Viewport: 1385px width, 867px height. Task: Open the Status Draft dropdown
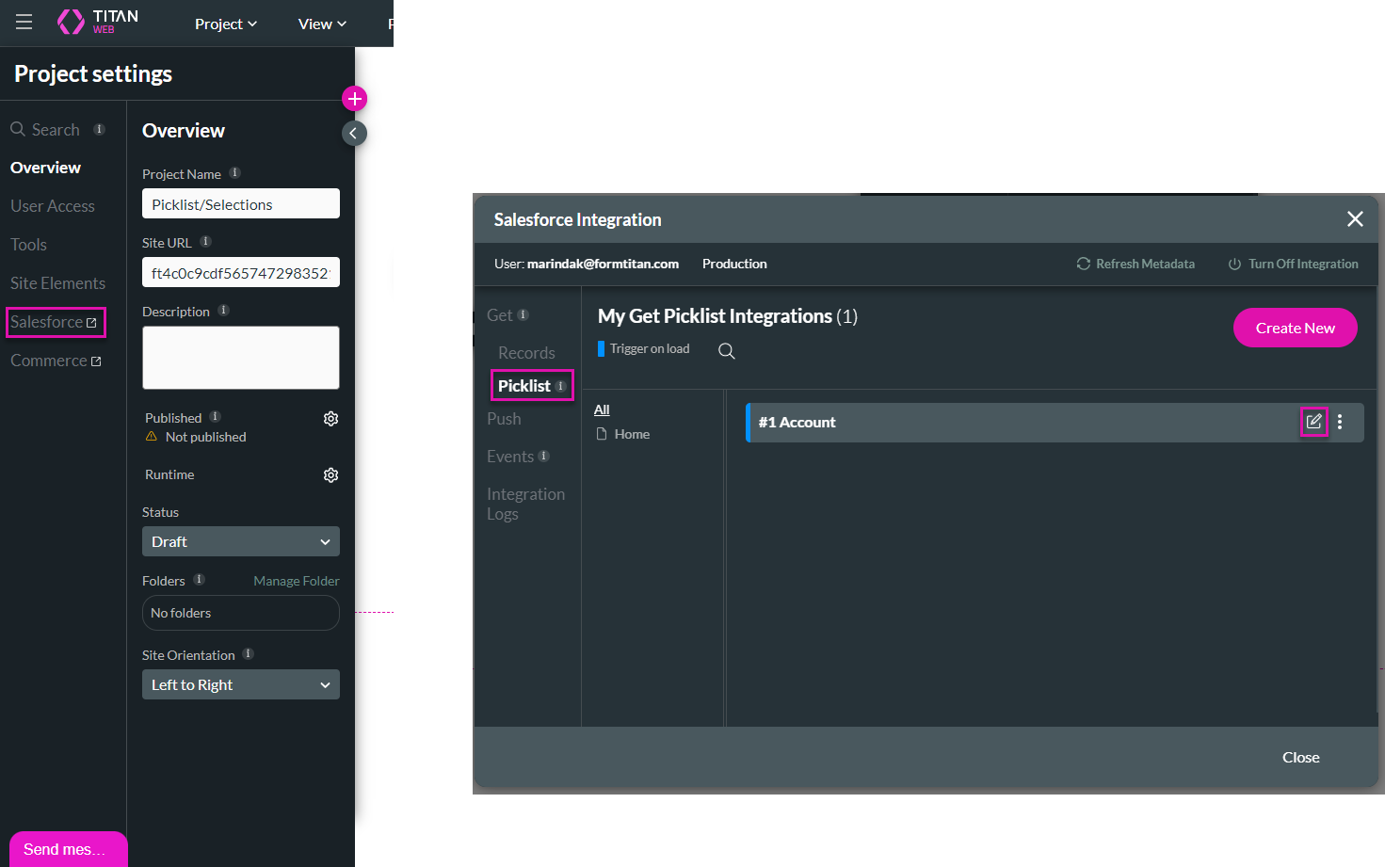(x=241, y=541)
